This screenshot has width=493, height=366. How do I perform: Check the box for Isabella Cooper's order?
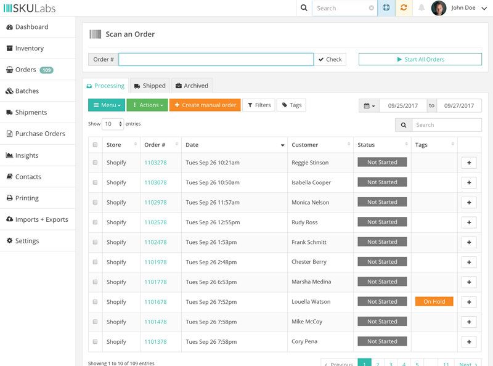[x=96, y=182]
